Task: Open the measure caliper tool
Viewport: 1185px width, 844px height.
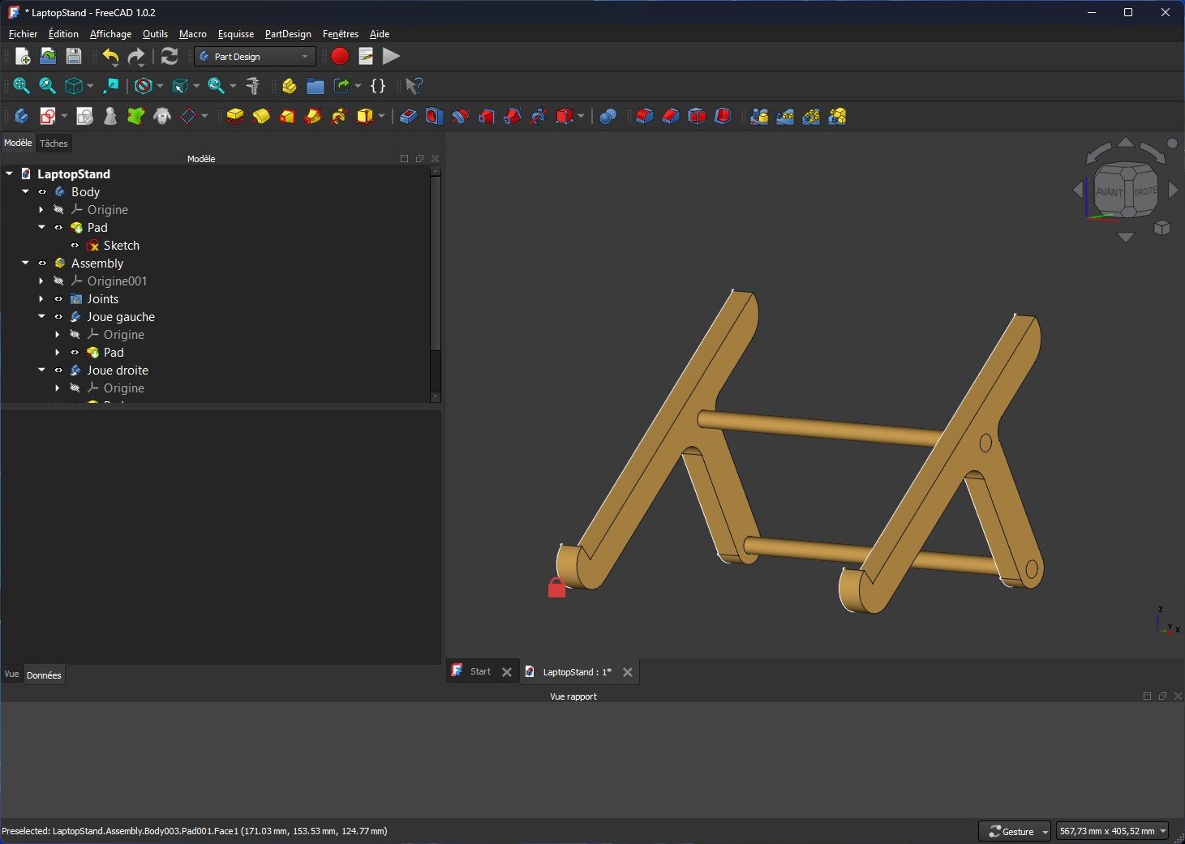Action: click(253, 86)
